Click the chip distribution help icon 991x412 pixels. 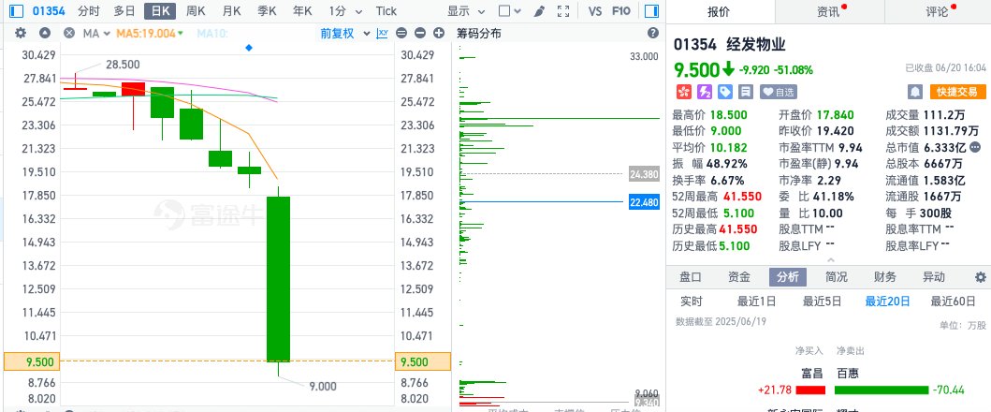[653, 33]
